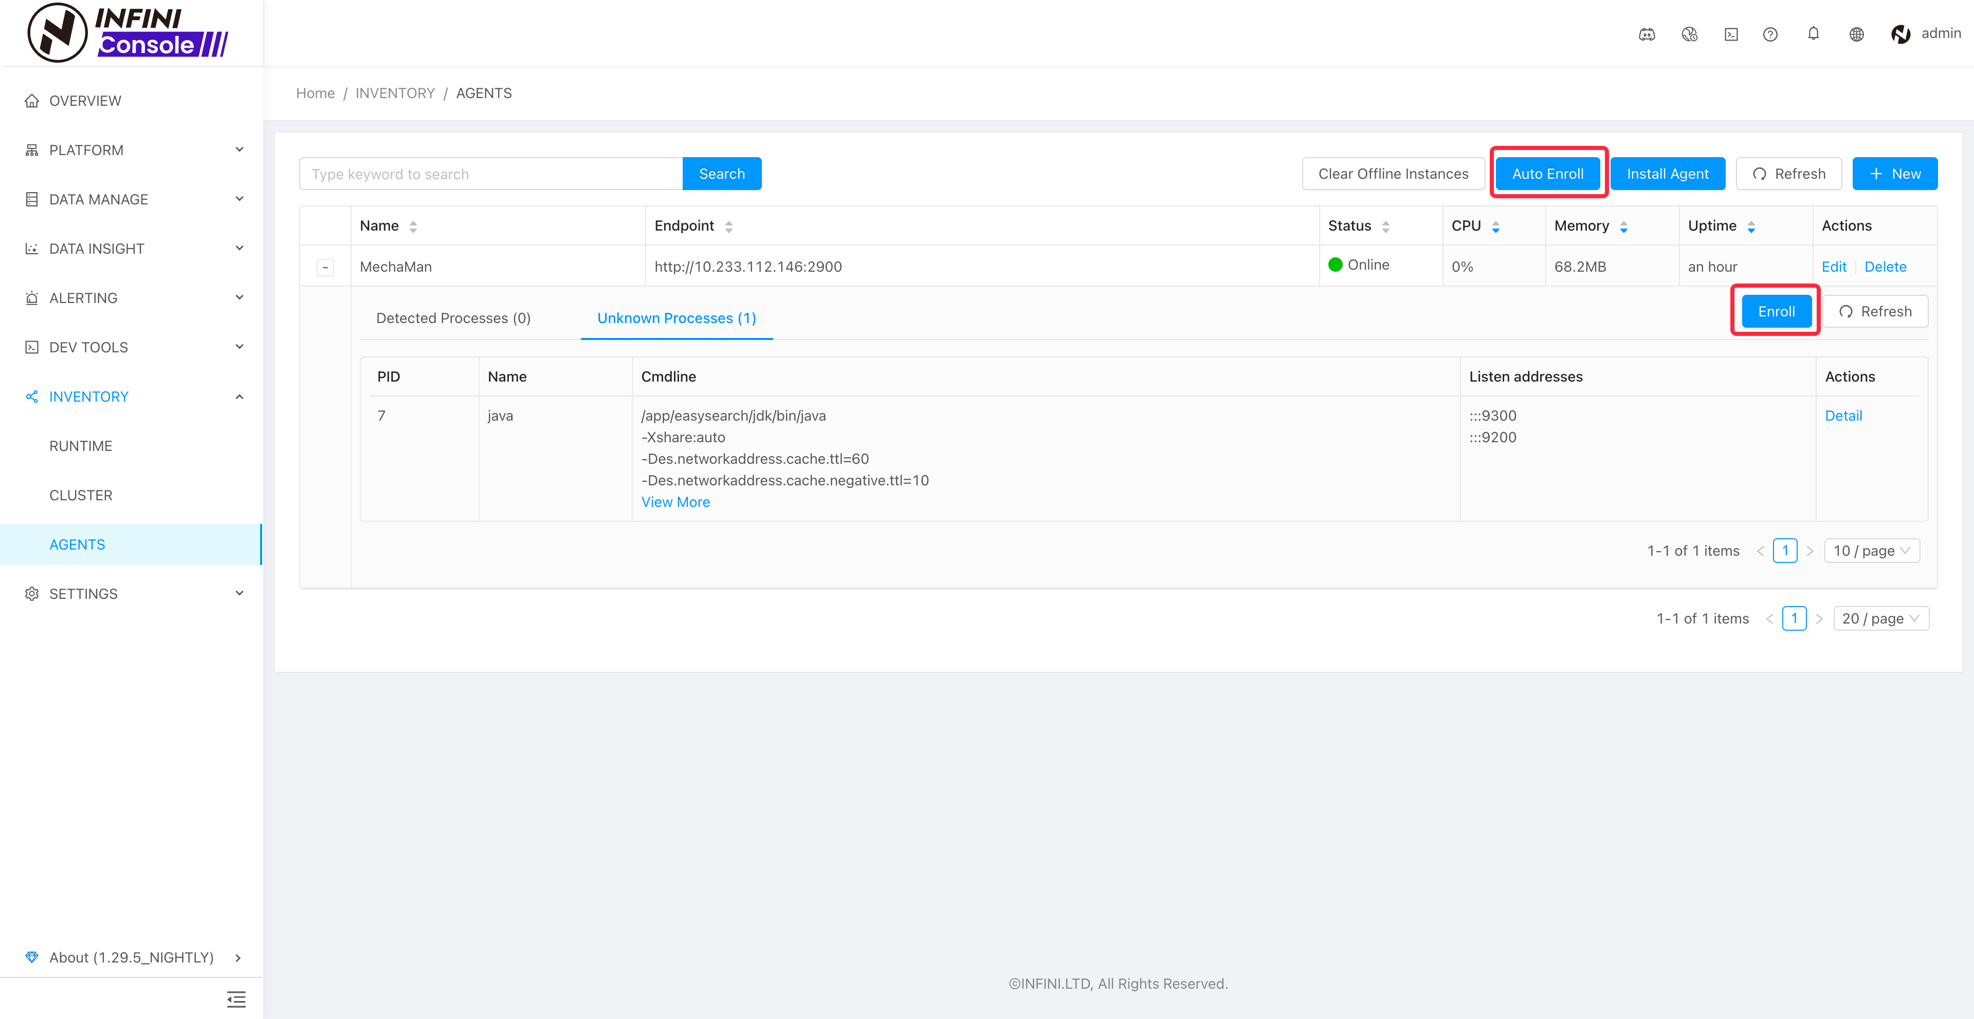
Task: Click the theme palette icon in header
Action: (1689, 34)
